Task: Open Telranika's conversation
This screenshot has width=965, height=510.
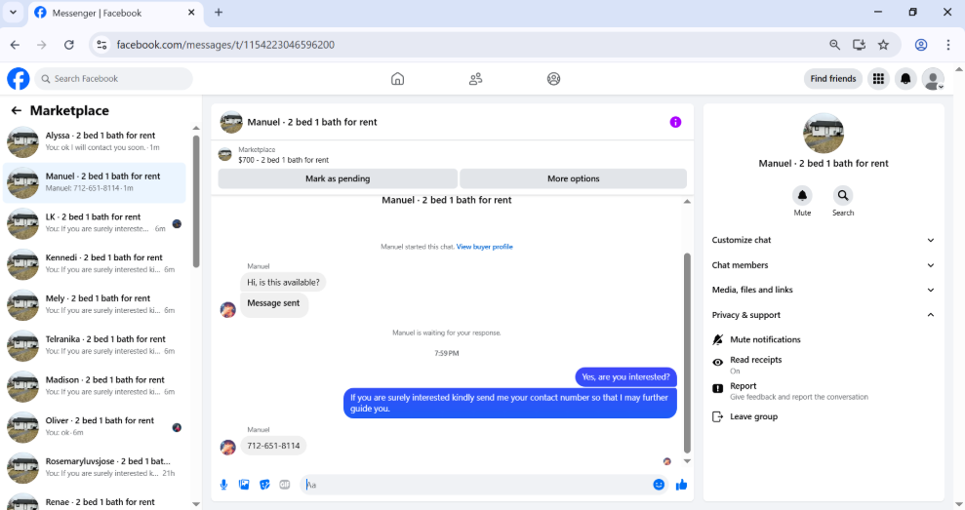Action: [95, 345]
